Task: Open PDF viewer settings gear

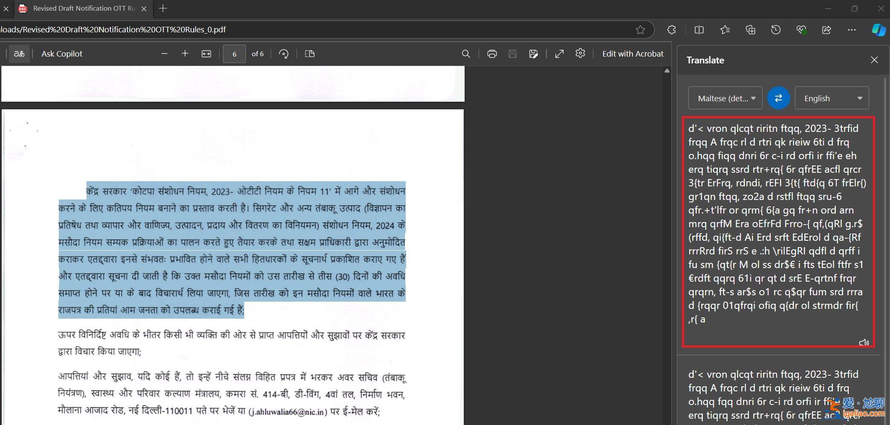Action: pyautogui.click(x=580, y=54)
